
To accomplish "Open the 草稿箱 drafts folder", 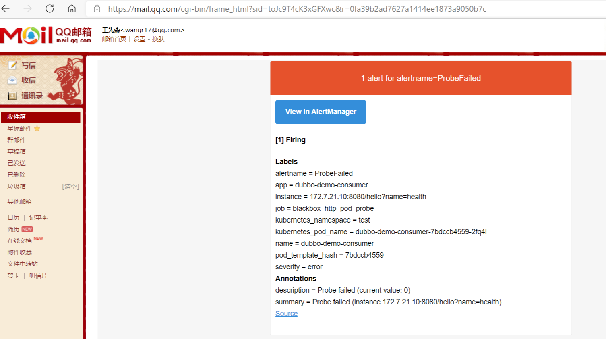I will coord(17,152).
